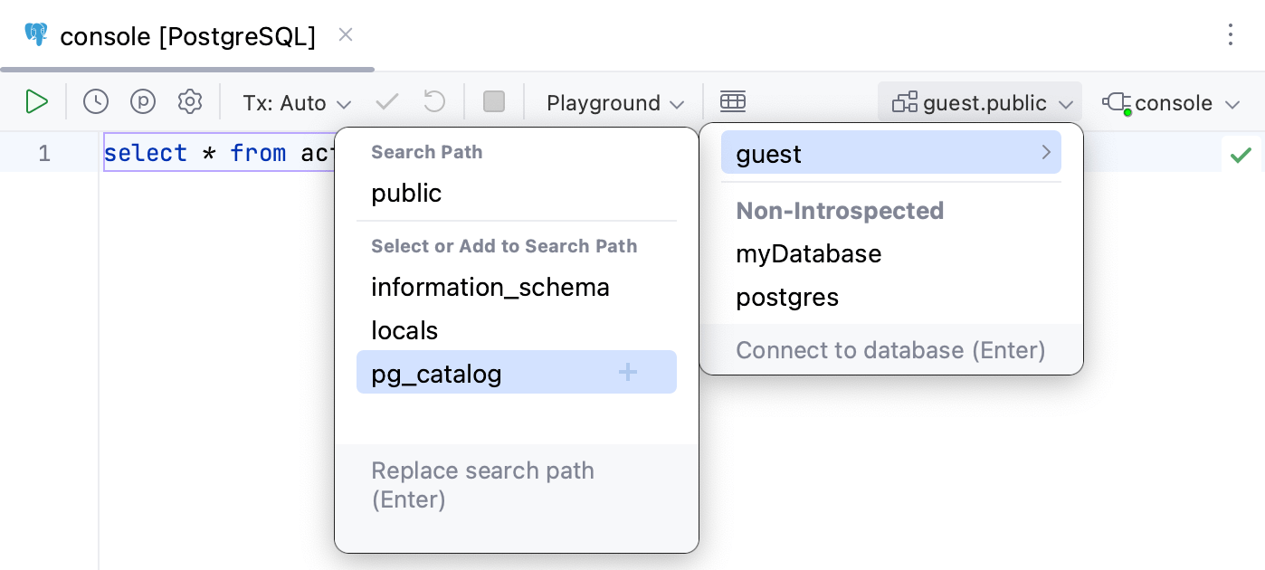Image resolution: width=1265 pixels, height=570 pixels.
Task: Open the Playground run configuration dropdown
Action: [x=613, y=102]
